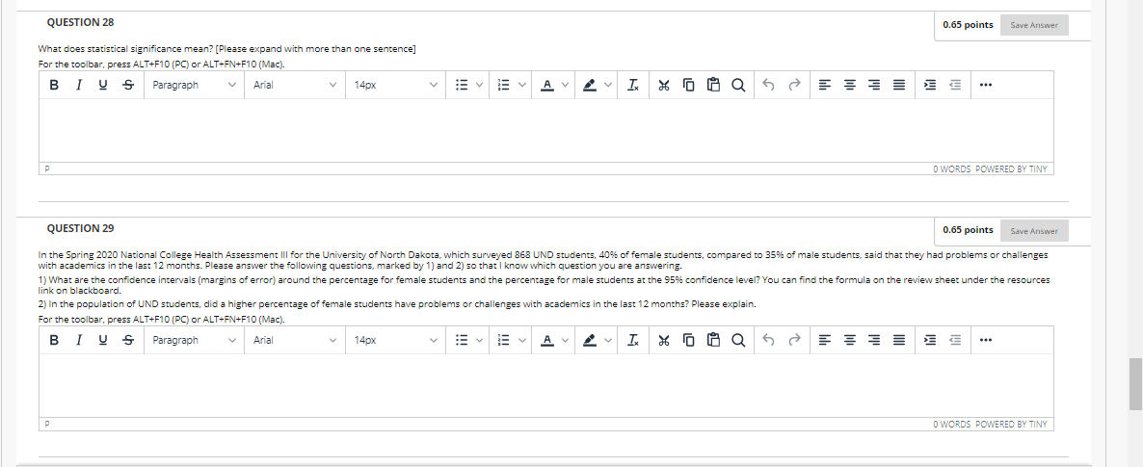The image size is (1143, 467).
Task: Toggle strikethrough in Question 29 toolbar
Action: [127, 340]
